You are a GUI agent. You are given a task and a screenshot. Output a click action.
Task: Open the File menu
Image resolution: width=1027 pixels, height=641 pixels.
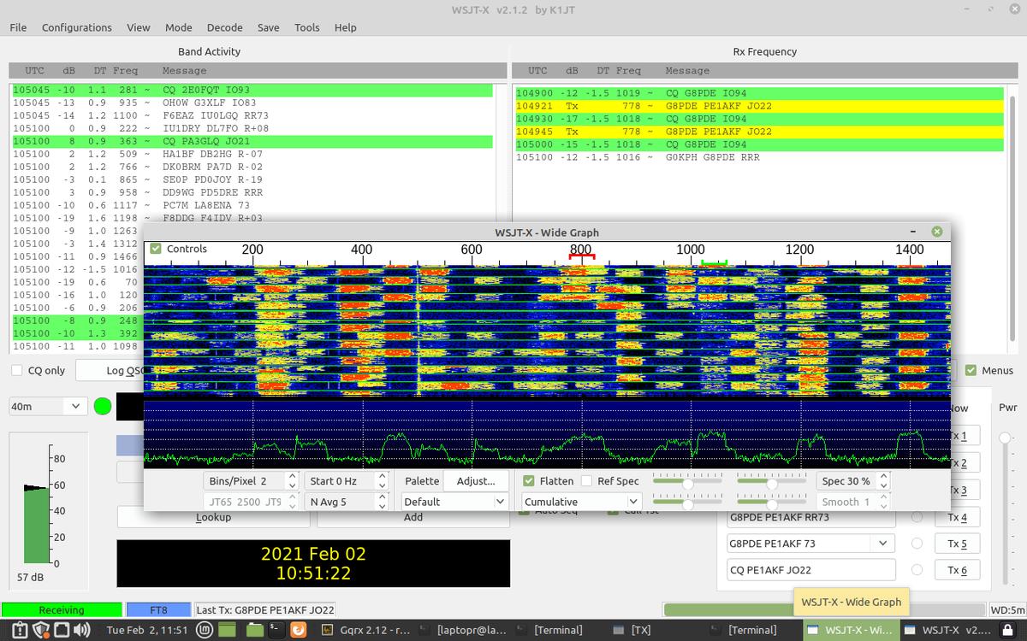click(x=18, y=27)
